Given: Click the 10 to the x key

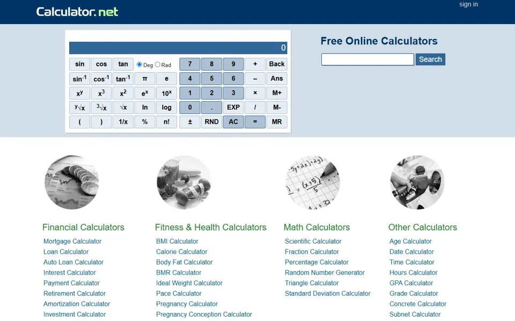Looking at the screenshot, I should (166, 93).
